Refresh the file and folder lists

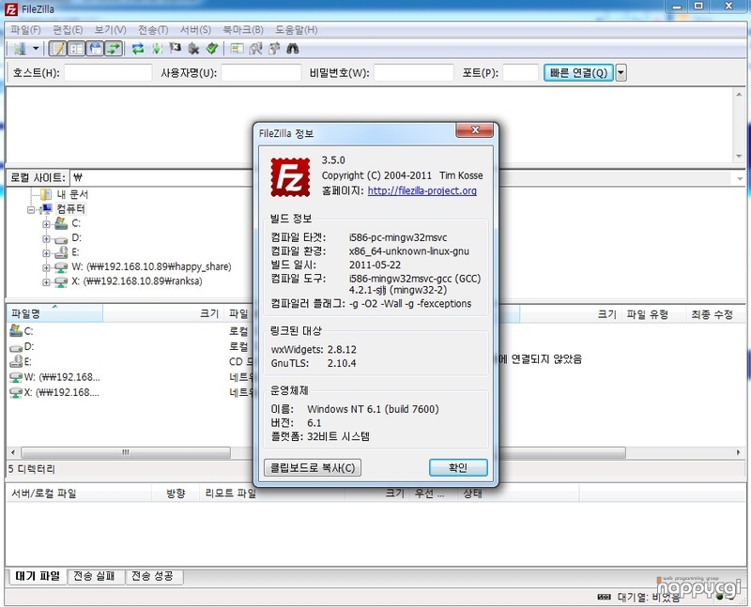pos(138,49)
